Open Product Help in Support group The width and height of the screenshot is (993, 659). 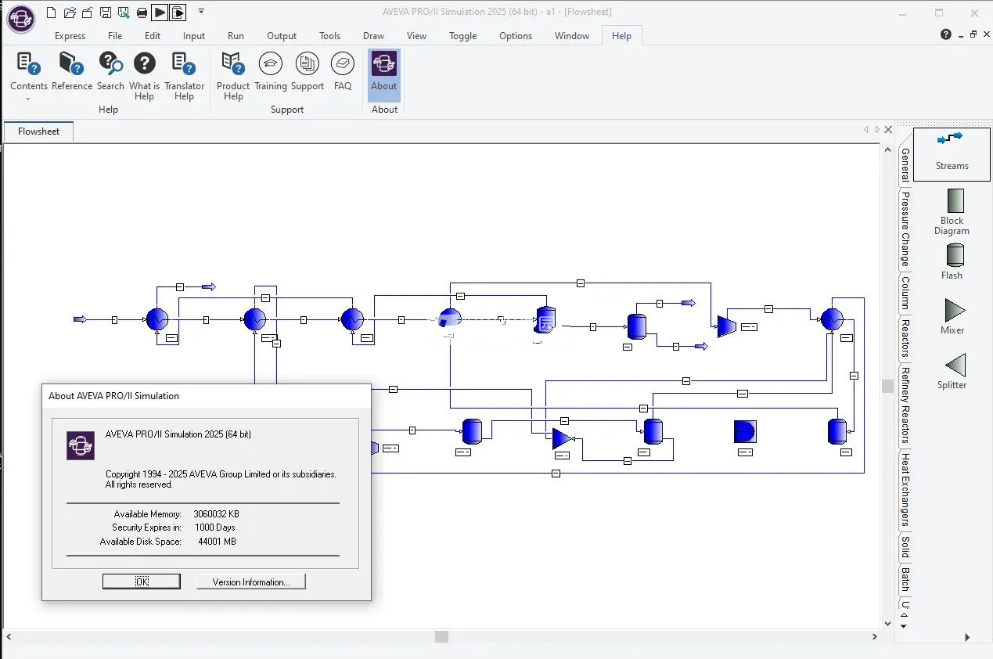(233, 76)
